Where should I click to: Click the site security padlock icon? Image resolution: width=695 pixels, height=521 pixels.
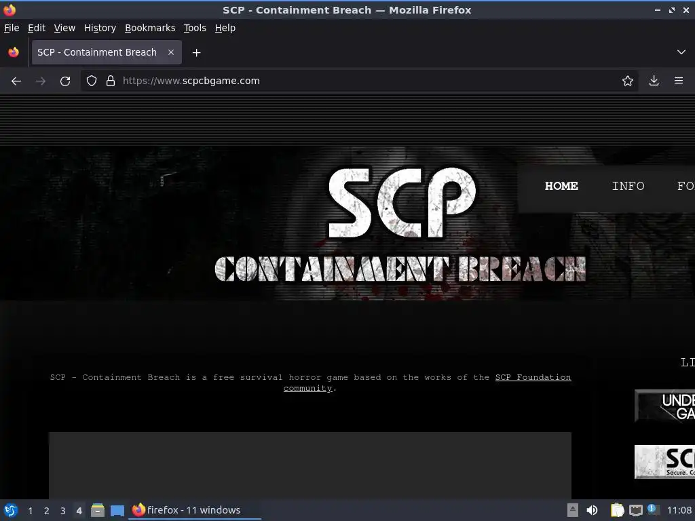pos(111,81)
